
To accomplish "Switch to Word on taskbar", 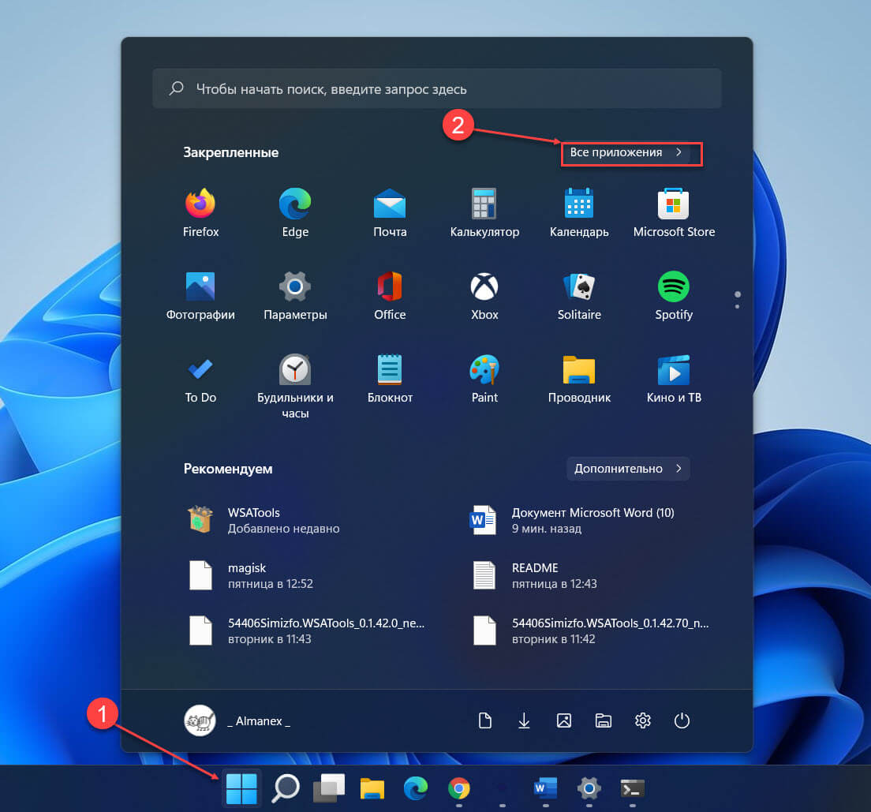I will [x=545, y=788].
